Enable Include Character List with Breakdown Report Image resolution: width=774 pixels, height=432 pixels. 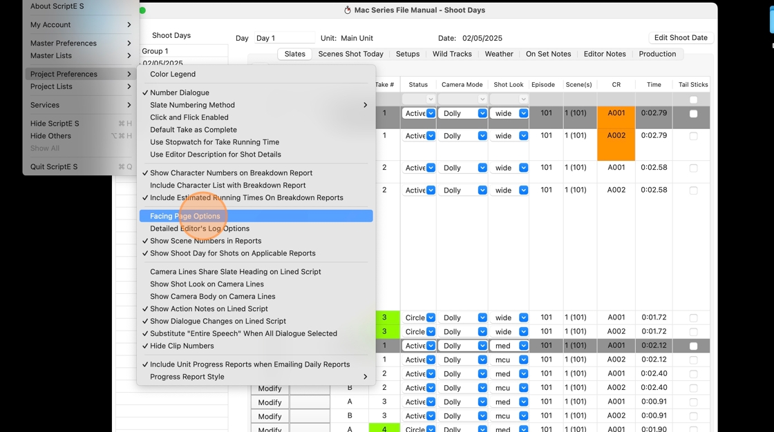coord(256,186)
